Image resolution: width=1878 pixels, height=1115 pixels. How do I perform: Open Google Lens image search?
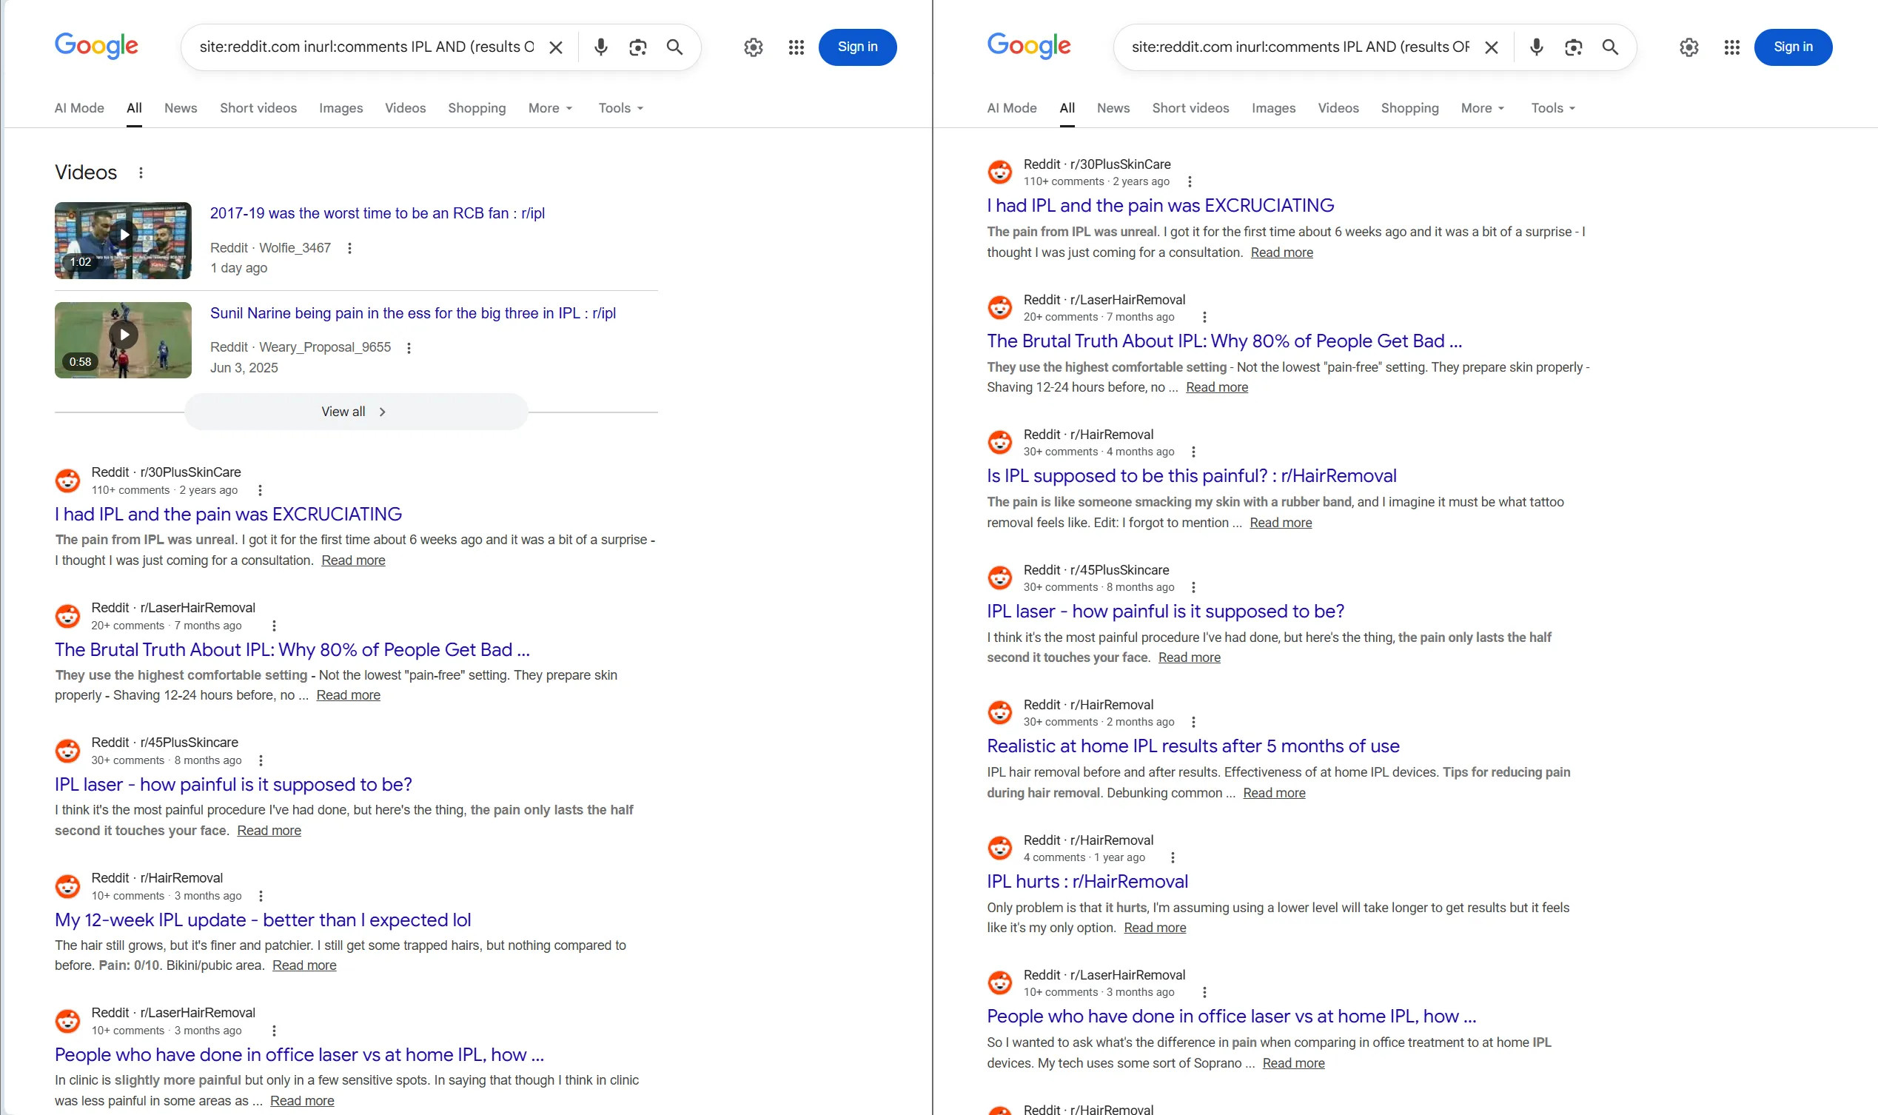tap(637, 47)
